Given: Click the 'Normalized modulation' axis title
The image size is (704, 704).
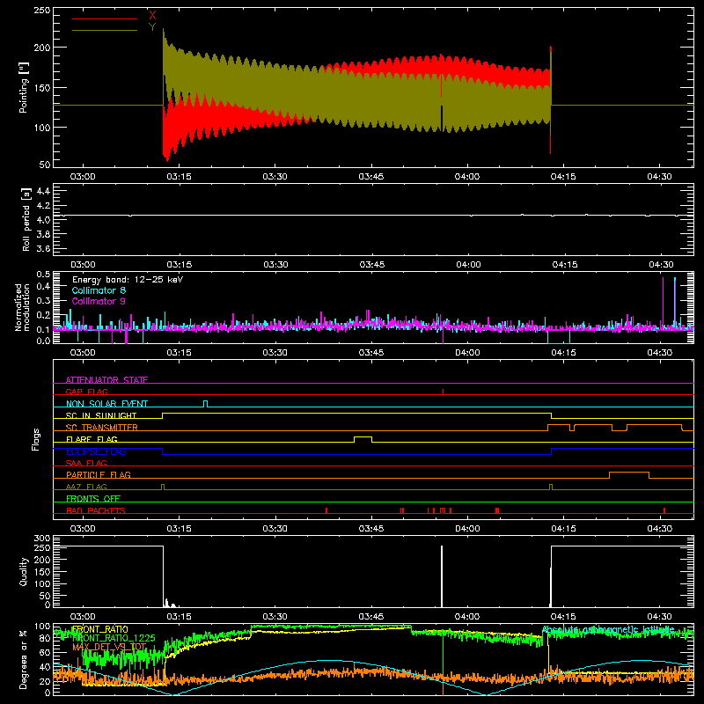Looking at the screenshot, I should tap(23, 307).
